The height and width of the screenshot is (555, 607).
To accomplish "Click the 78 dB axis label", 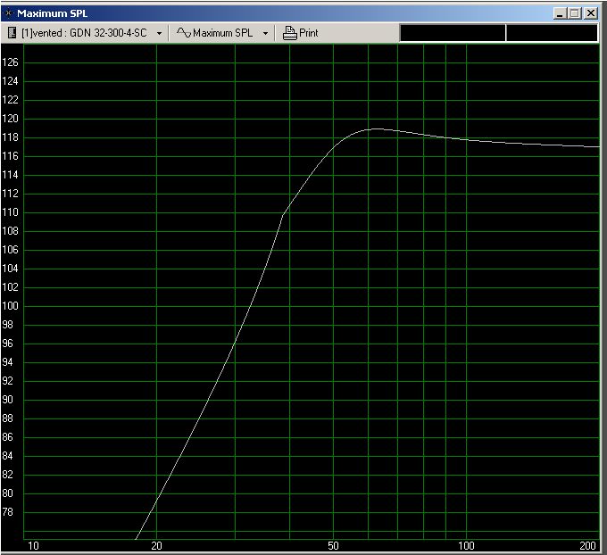I will [8, 512].
